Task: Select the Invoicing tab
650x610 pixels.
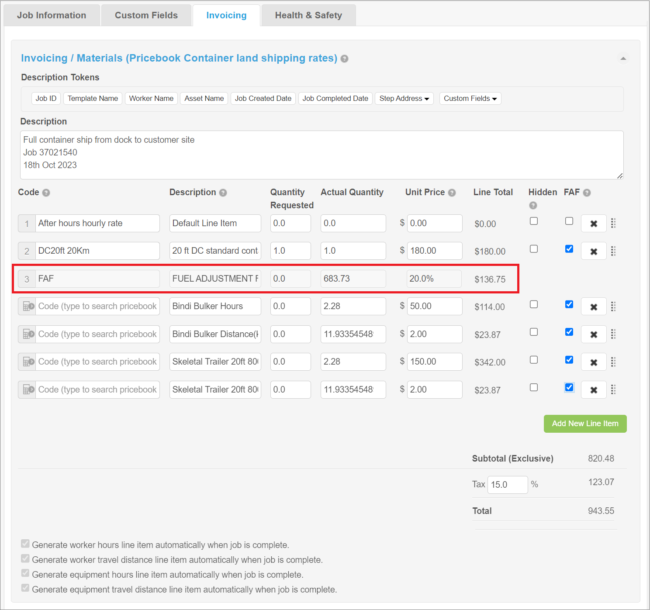Action: point(226,15)
